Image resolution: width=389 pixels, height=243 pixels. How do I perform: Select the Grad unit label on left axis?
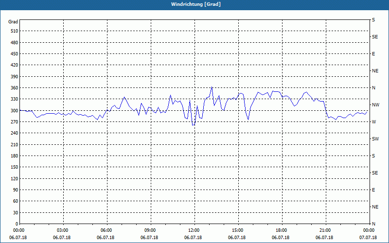(13, 22)
